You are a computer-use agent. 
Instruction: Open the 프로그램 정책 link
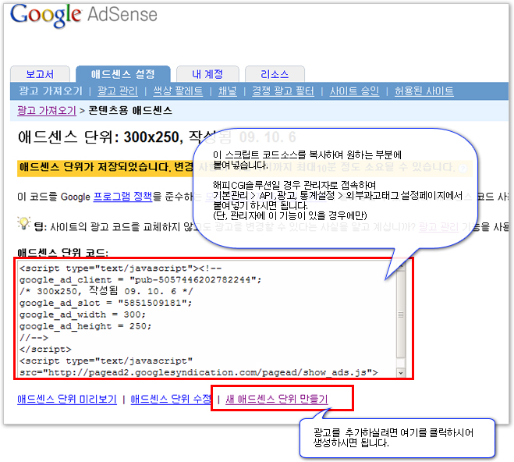point(123,197)
